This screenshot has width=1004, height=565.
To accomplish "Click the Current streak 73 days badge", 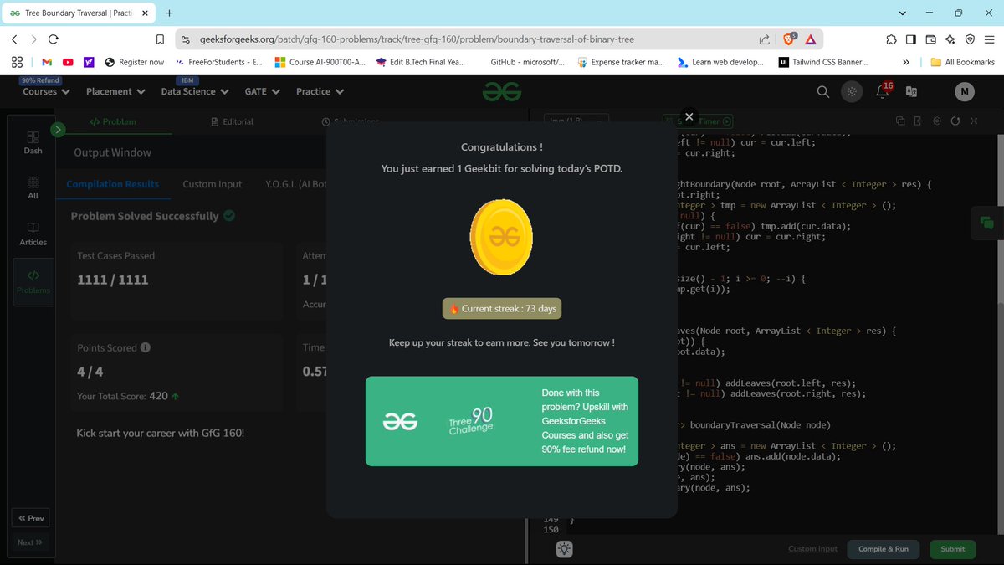I will tap(502, 308).
